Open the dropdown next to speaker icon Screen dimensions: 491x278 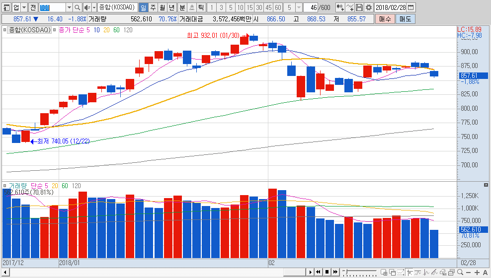click(x=94, y=7)
